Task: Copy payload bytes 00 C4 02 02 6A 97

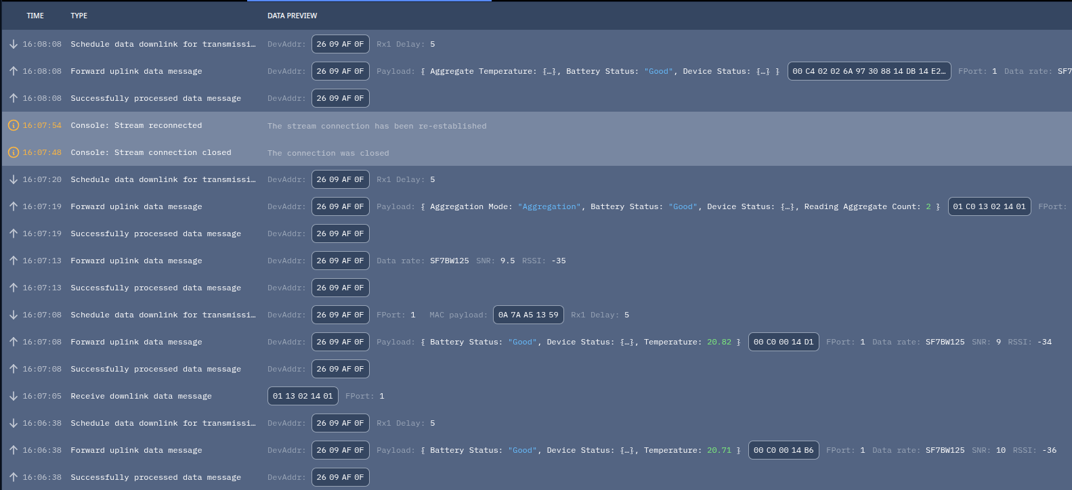Action: [869, 71]
